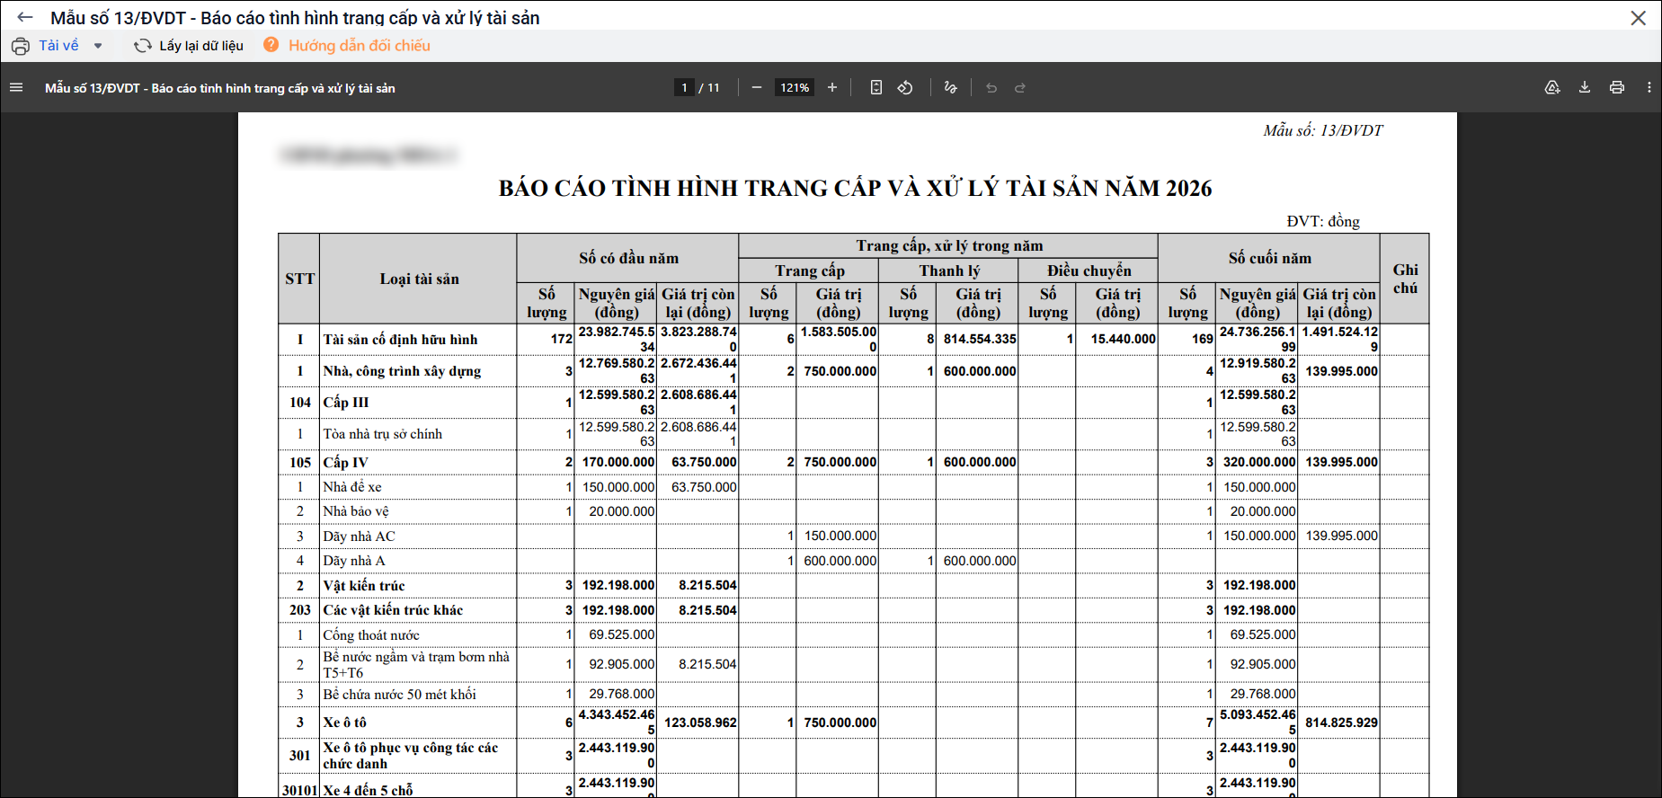Click the STT column header
This screenshot has width=1662, height=798.
(299, 279)
